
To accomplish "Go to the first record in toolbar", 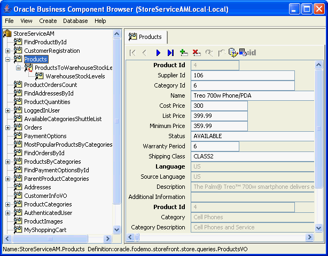I will (132, 53).
